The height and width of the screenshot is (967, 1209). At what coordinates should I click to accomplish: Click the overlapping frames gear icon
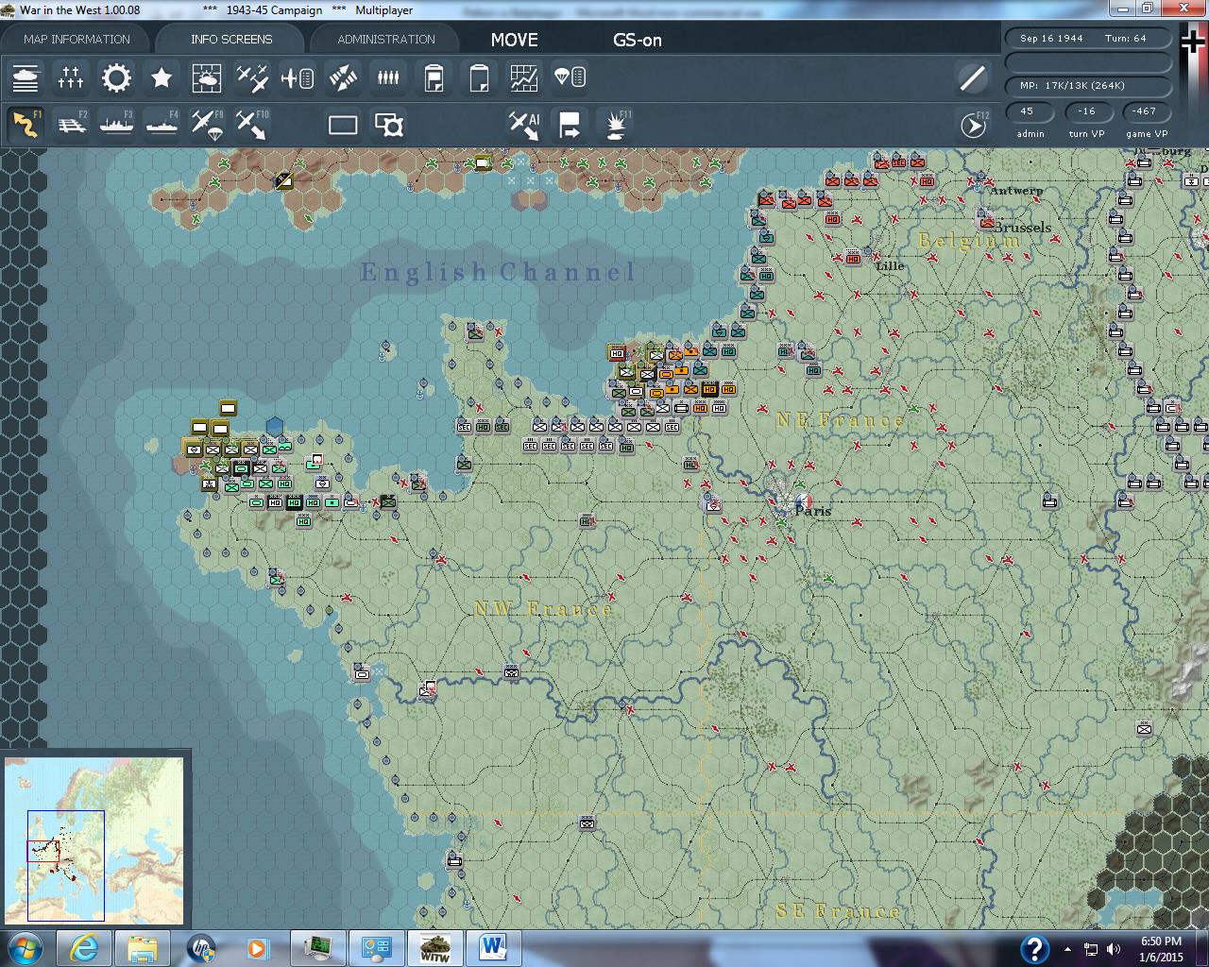[388, 125]
